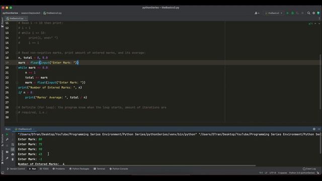This screenshot has width=322, height=181.
Task: Open IDE settings gear in top toolbar
Action: [x=313, y=13]
